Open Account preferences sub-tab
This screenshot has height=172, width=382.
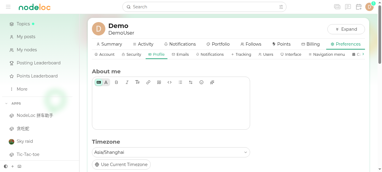point(104,55)
